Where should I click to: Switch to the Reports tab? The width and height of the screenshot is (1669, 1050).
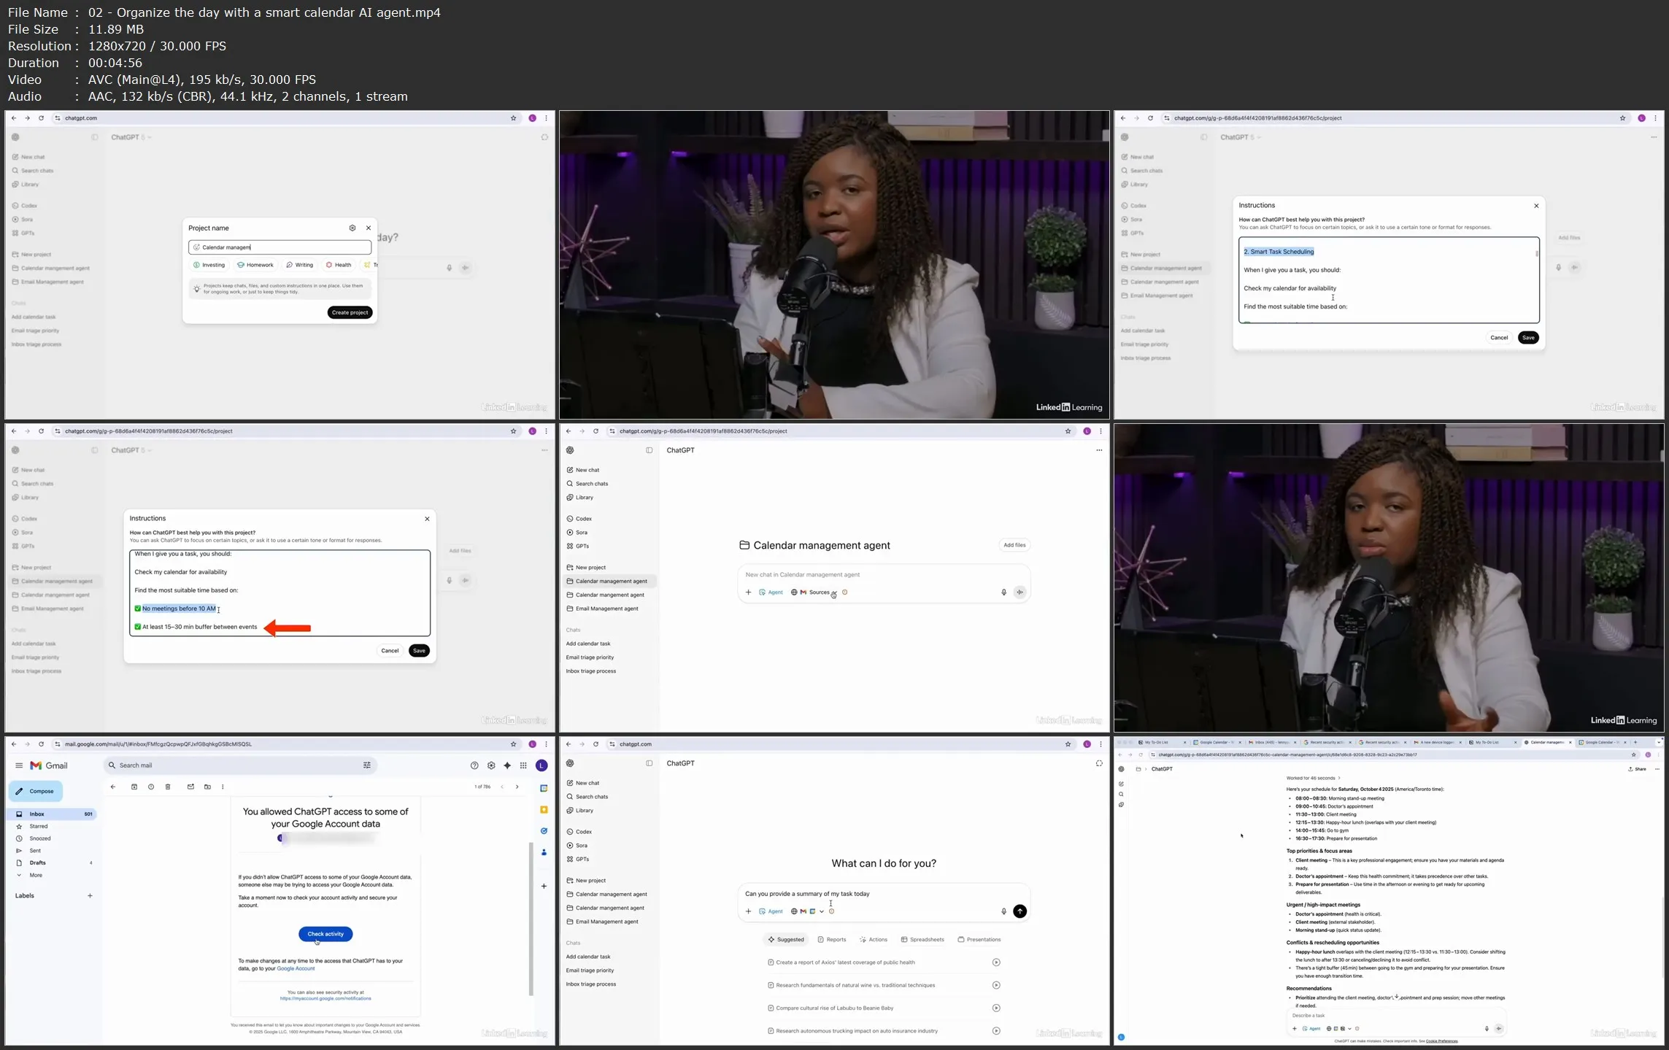click(x=832, y=940)
